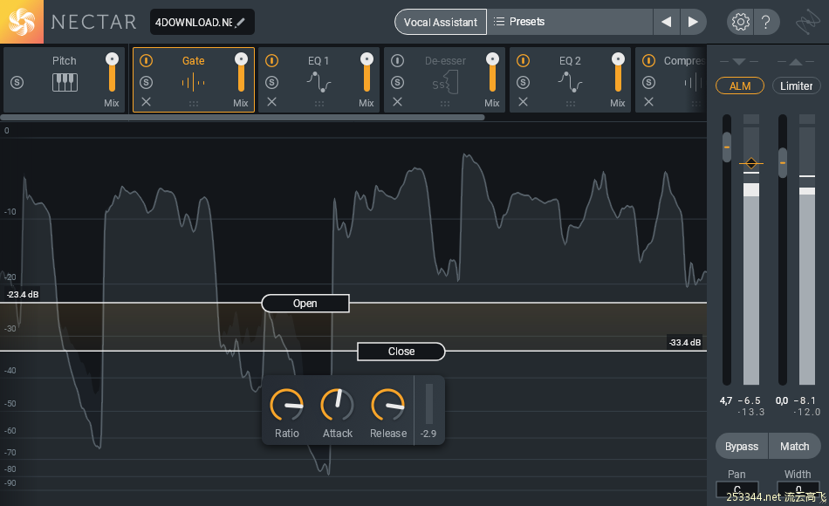This screenshot has width=829, height=506.
Task: Click the input gain fader
Action: [x=727, y=147]
